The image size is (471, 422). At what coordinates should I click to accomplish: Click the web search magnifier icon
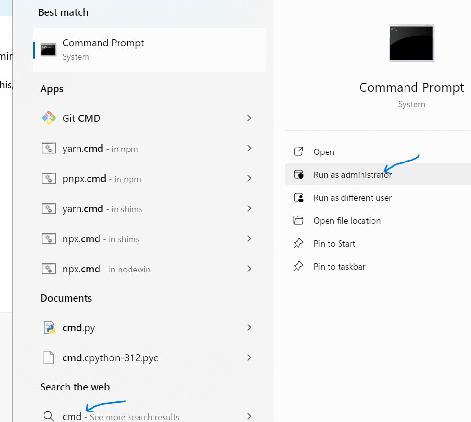point(49,416)
